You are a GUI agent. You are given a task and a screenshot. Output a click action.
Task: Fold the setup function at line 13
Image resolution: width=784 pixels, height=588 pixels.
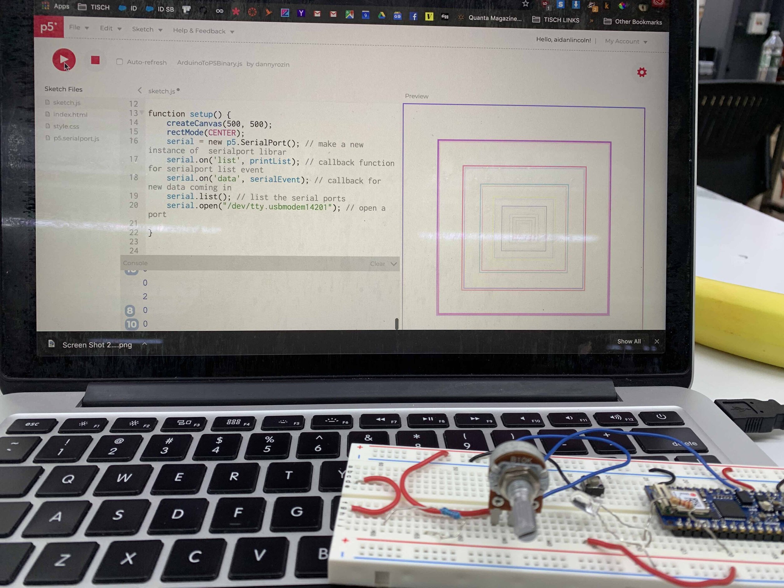point(142,113)
